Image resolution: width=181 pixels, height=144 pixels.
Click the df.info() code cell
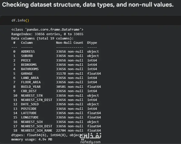pos(91,20)
